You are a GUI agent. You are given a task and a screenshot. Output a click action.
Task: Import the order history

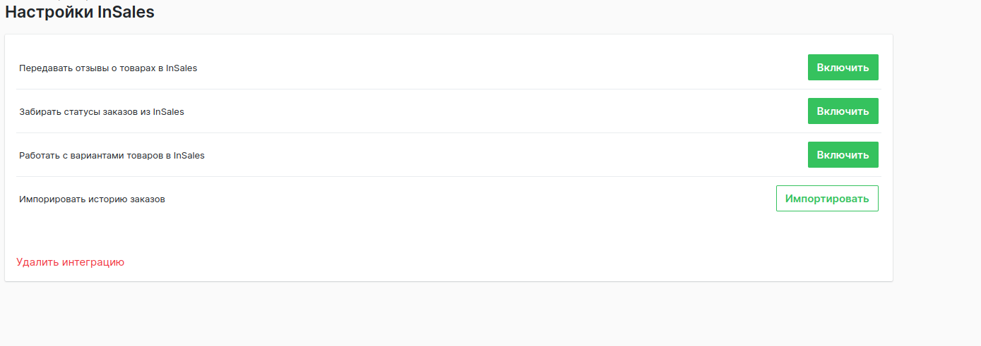tap(826, 199)
